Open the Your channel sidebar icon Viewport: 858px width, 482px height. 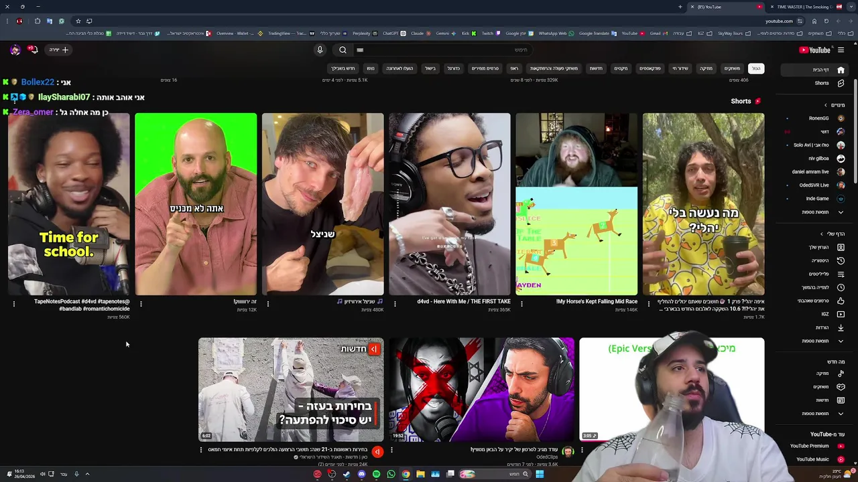point(841,247)
